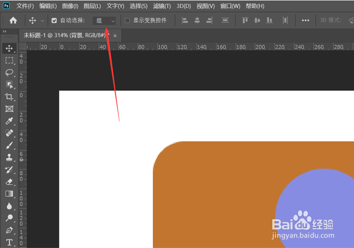Select the Eraser tool
Screen dimensions: 354x248
(9, 182)
